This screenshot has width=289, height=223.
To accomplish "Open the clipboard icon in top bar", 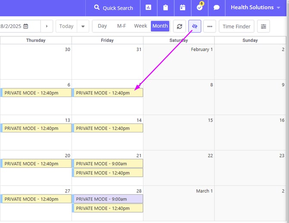I will click(x=166, y=8).
